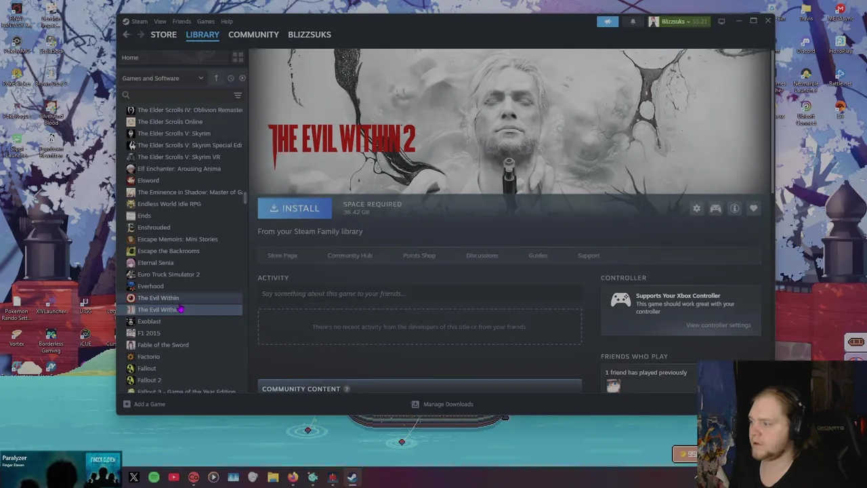Click the LIBRARY tab
Screen dimensions: 867x488
point(203,35)
